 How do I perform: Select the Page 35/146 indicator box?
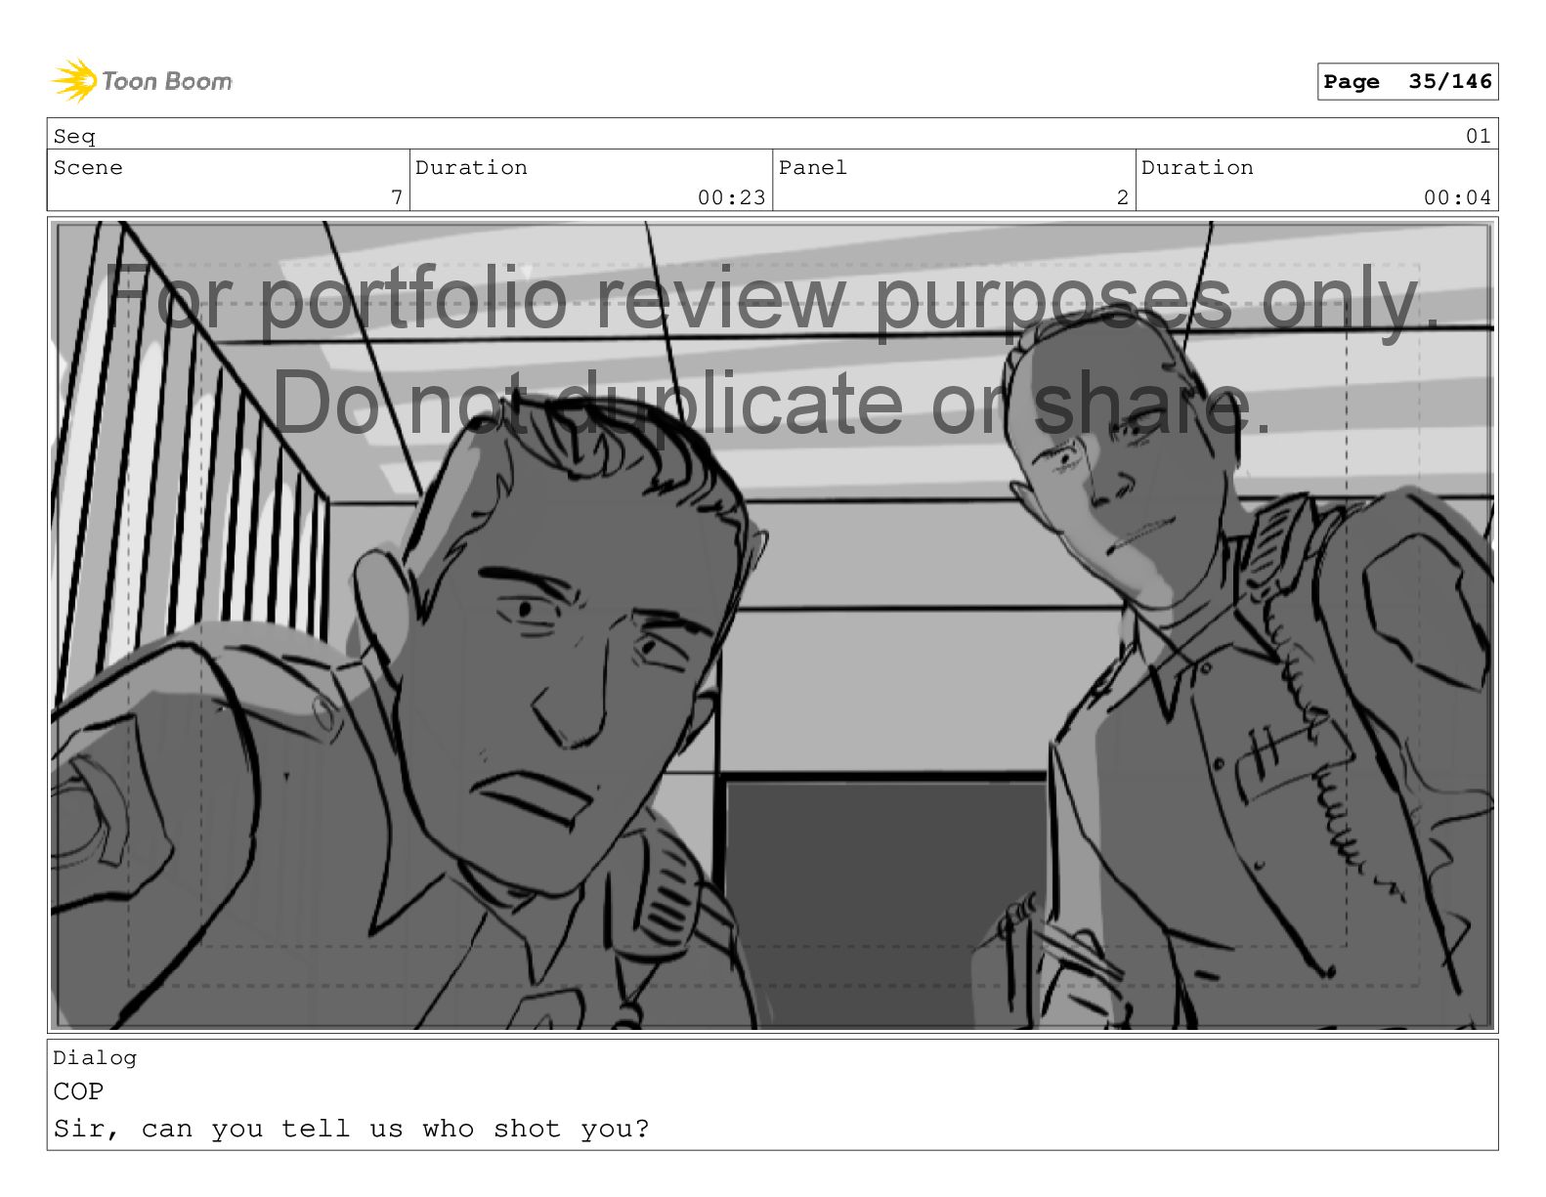[x=1407, y=82]
